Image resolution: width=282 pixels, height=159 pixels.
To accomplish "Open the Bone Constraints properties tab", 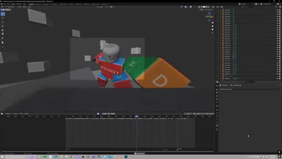I will pos(217,125).
